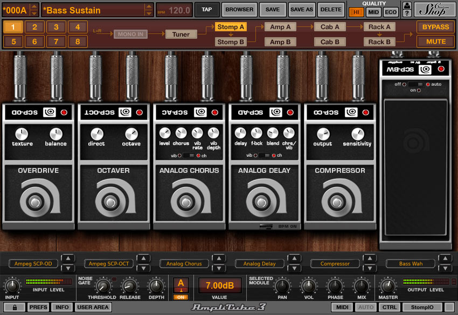Set quality to ECO

point(391,12)
